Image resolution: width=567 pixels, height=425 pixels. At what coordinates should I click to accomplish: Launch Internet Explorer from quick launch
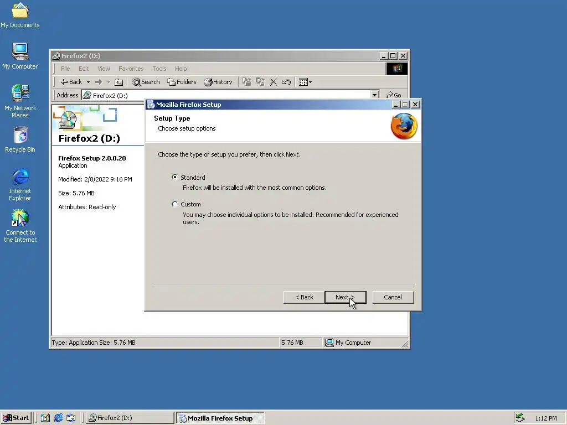click(58, 418)
